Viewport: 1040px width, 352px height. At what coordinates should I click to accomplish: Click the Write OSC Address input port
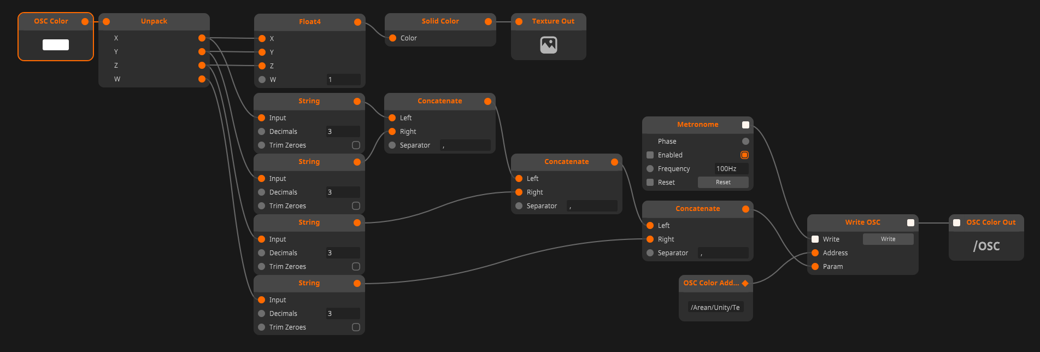815,253
